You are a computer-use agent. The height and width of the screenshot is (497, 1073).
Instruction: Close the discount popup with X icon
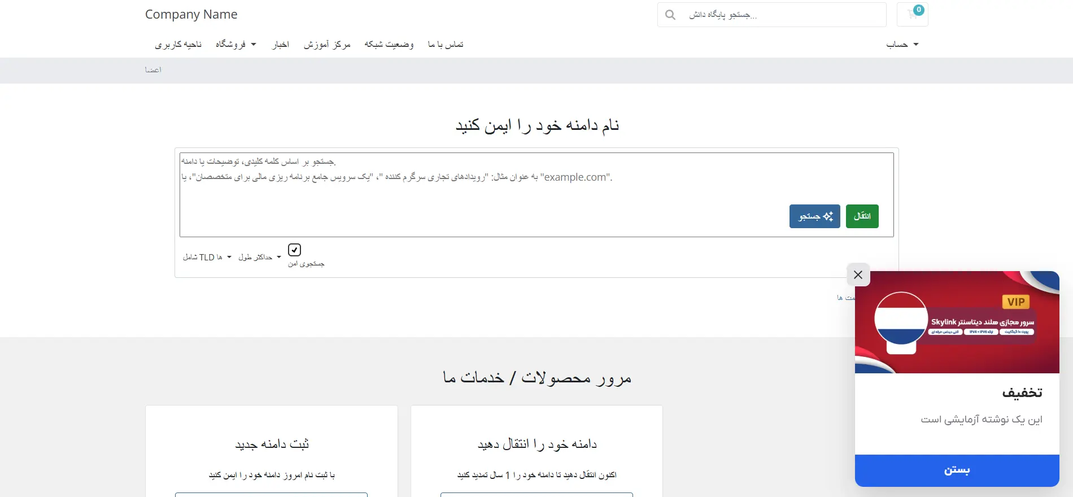(858, 274)
